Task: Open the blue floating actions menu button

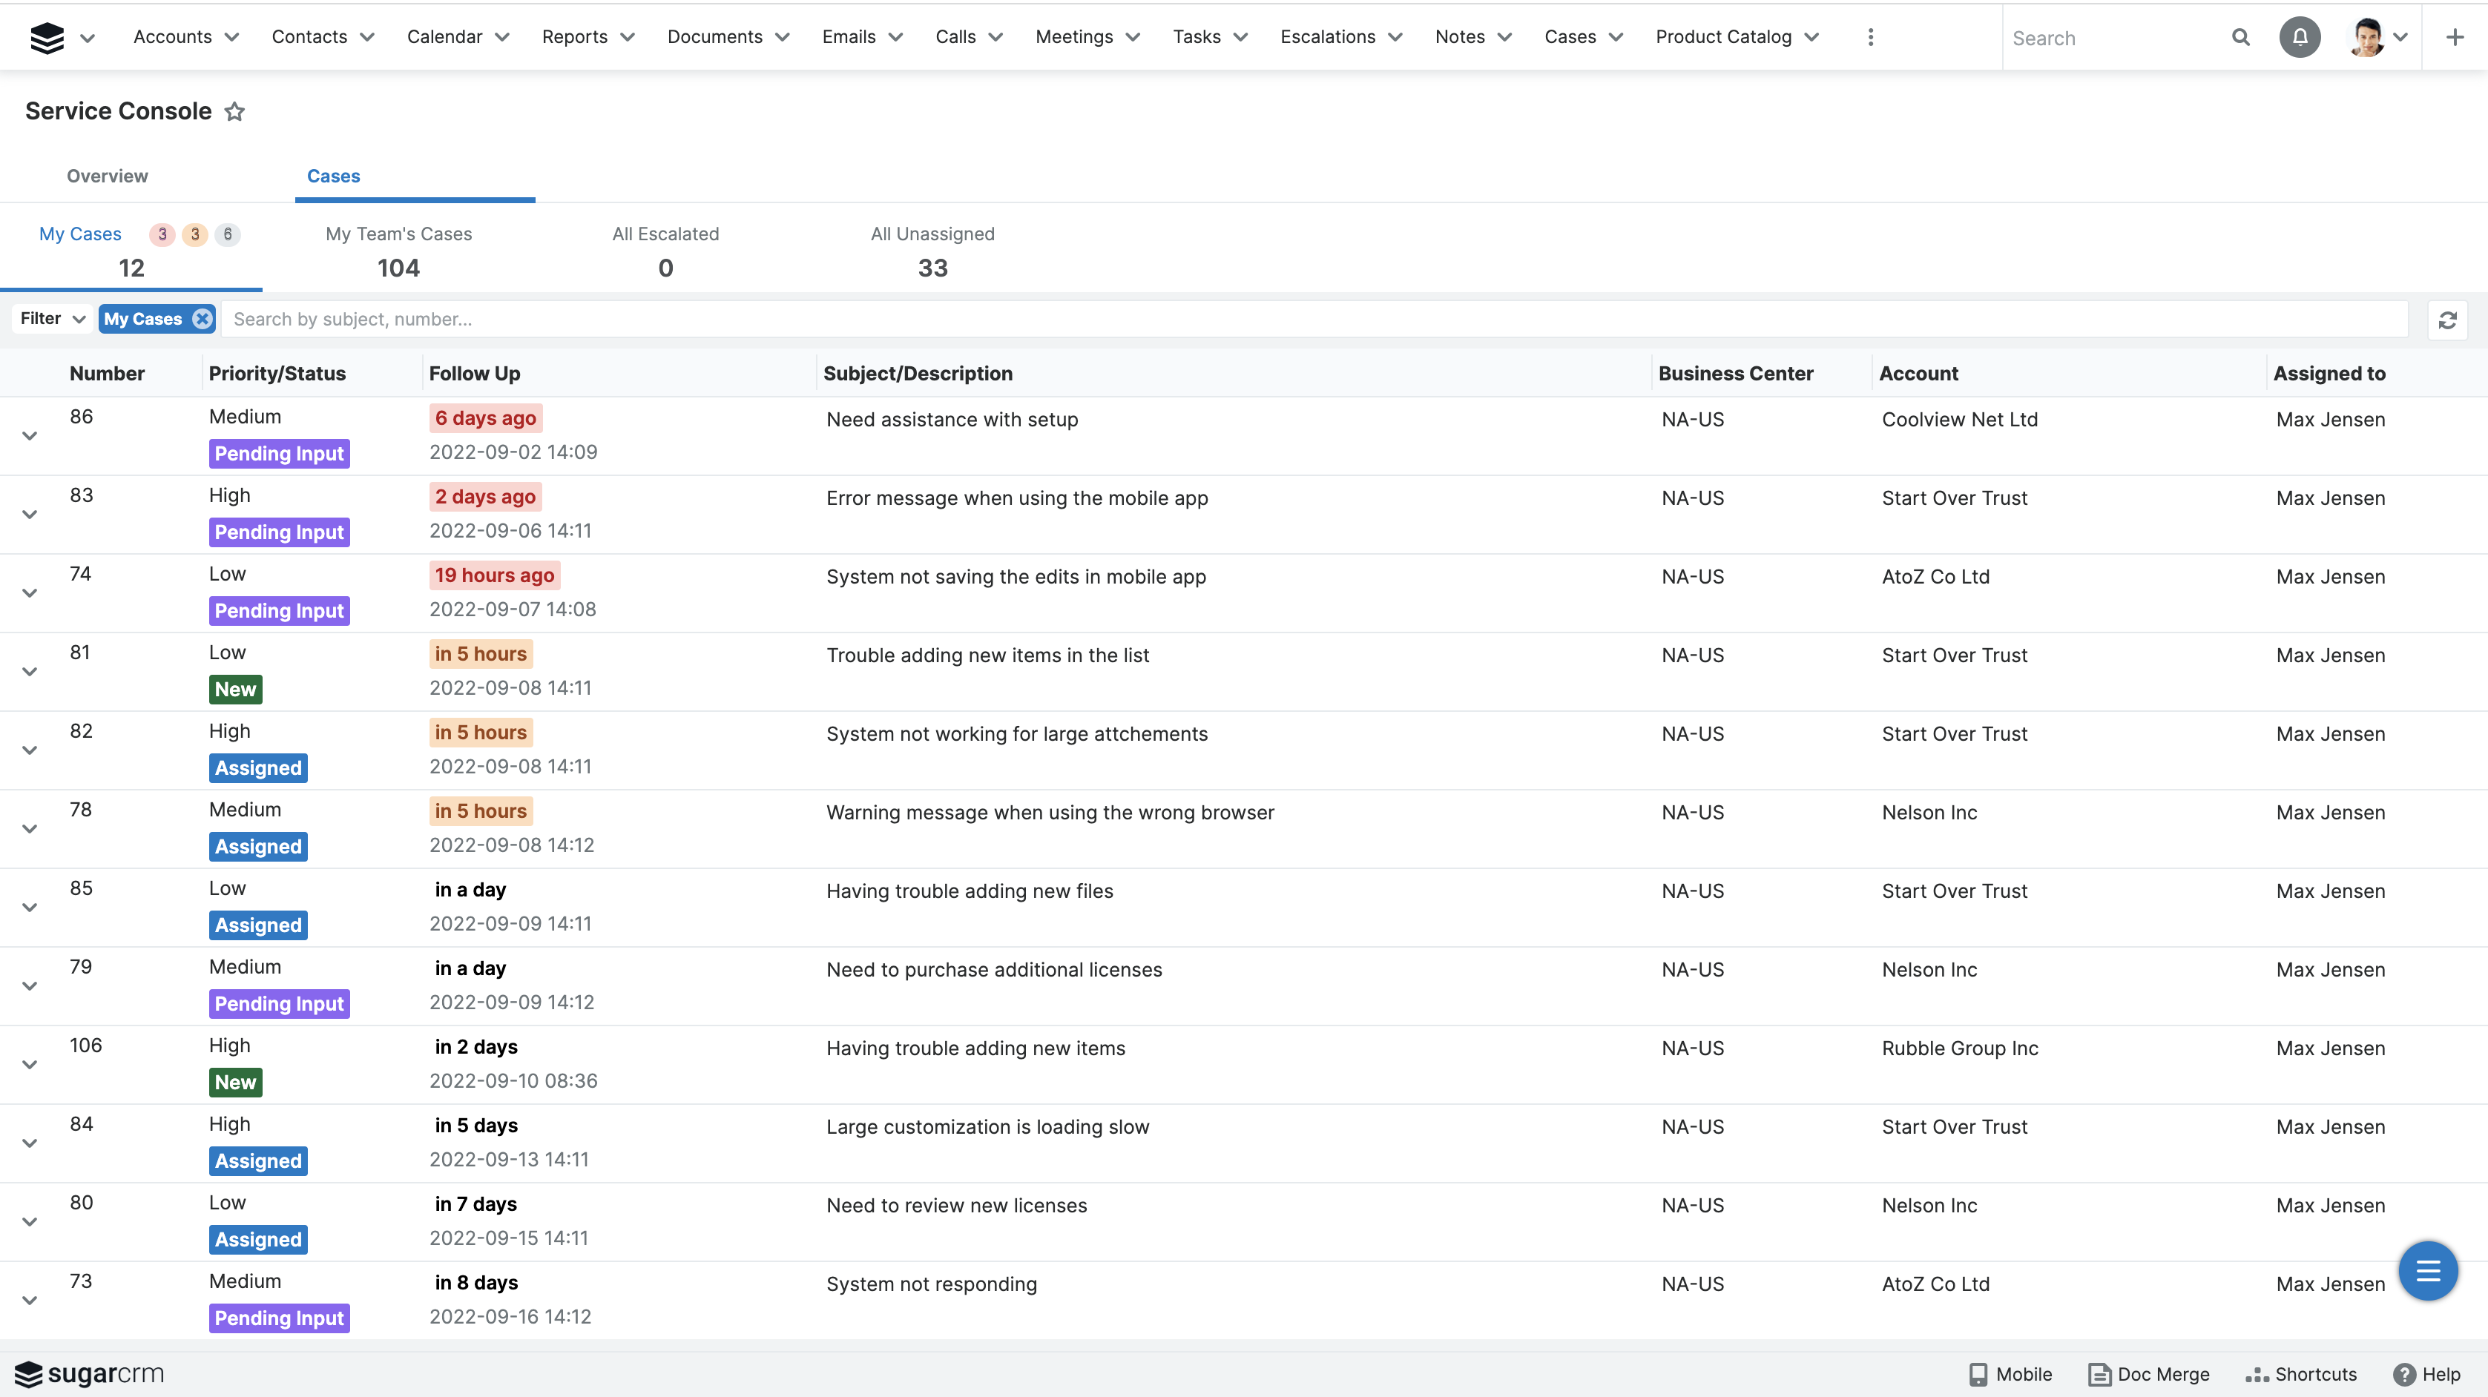Action: (2427, 1270)
